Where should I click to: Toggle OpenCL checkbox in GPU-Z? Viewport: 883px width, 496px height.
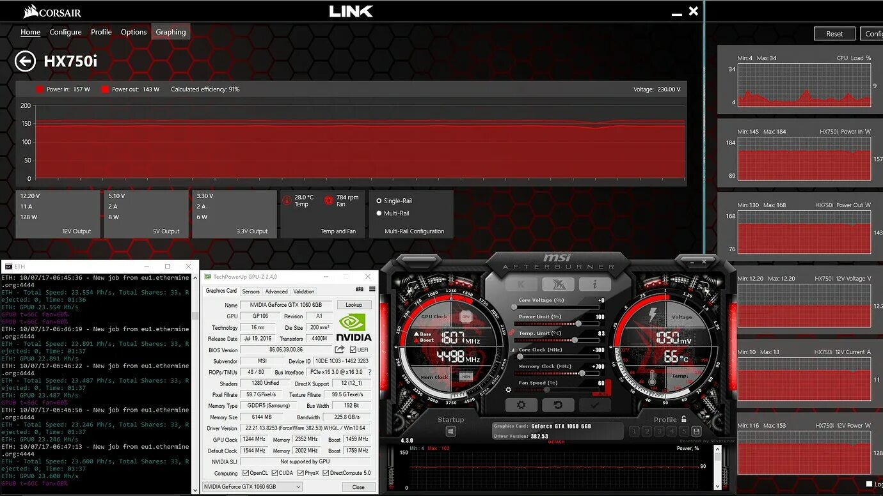246,473
